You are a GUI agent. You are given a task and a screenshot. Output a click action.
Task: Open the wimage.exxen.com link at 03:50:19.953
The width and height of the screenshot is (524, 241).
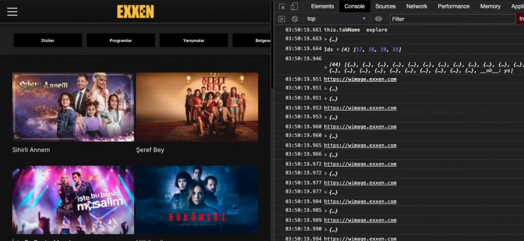[361, 108]
